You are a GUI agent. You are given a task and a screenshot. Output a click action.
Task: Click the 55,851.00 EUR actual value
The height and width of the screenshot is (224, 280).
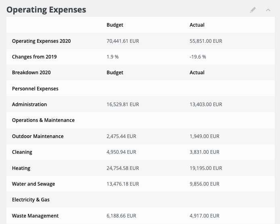click(x=206, y=41)
